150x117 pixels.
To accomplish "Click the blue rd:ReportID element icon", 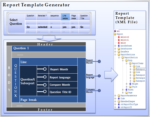I will [x=119, y=107].
